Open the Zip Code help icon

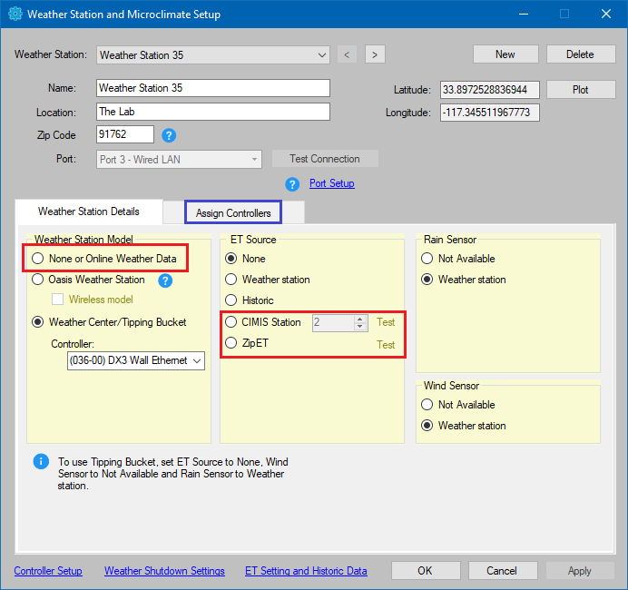pyautogui.click(x=169, y=135)
